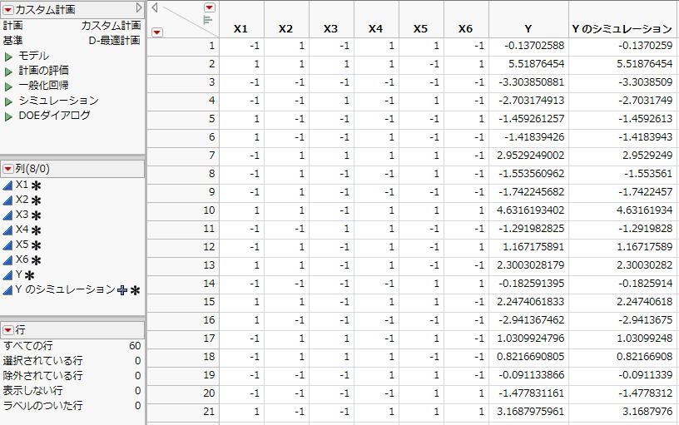This screenshot has height=425, width=679.
Task: Select the X5 column header
Action: tap(421, 28)
